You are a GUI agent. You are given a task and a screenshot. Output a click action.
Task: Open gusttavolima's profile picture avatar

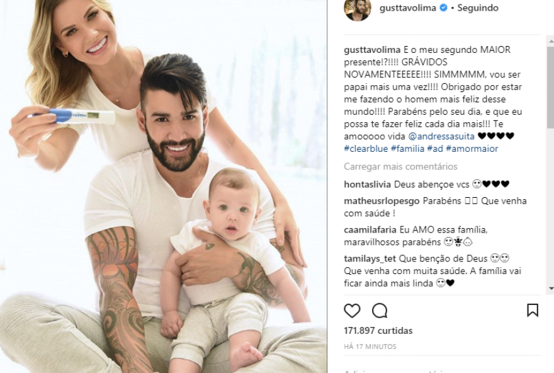[358, 9]
